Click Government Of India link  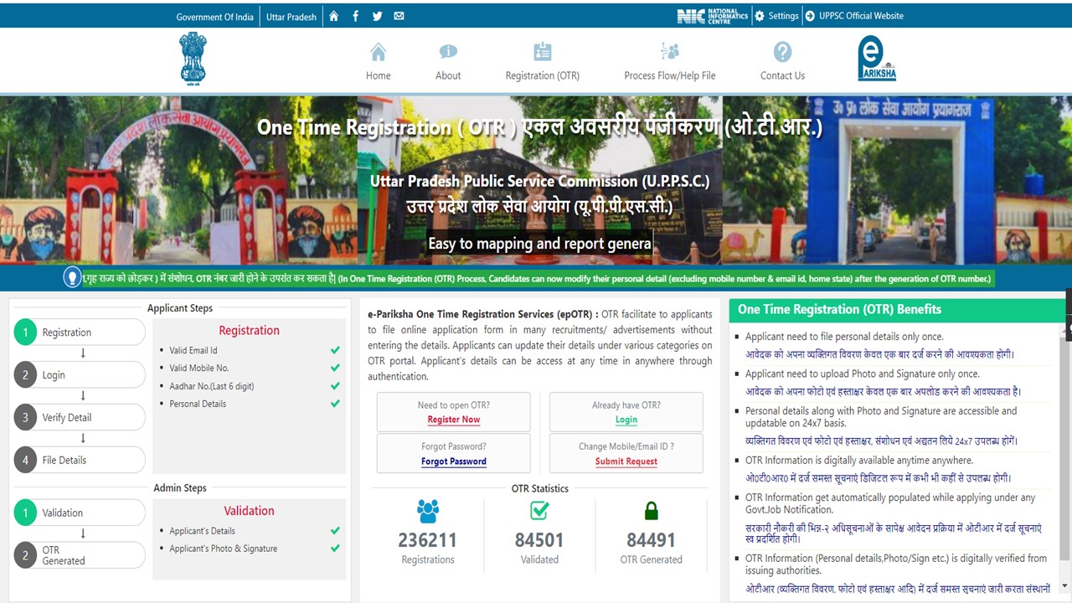[x=214, y=17]
